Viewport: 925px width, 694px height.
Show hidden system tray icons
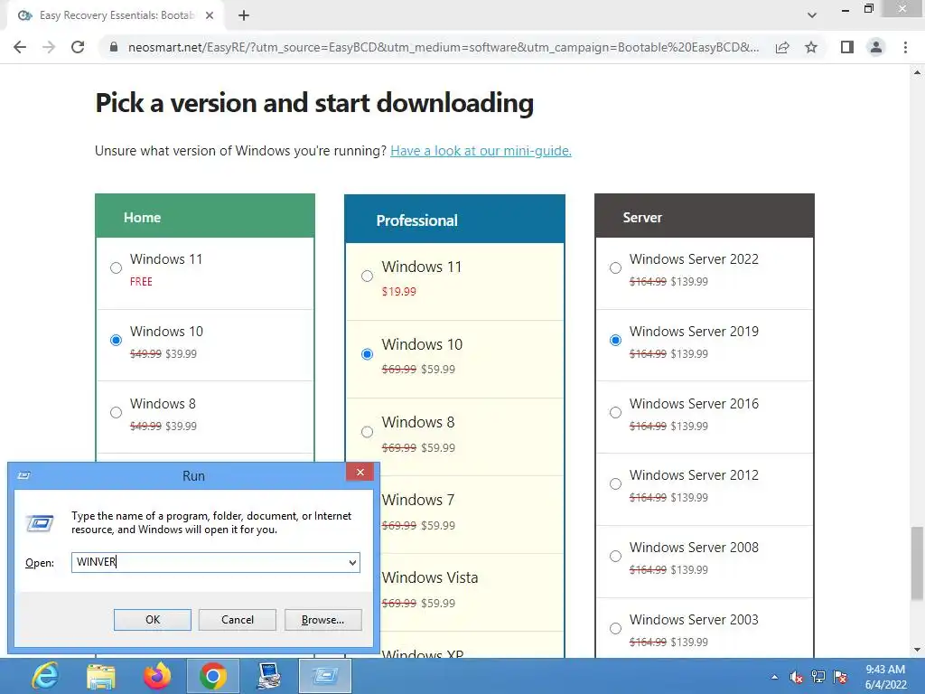(774, 677)
